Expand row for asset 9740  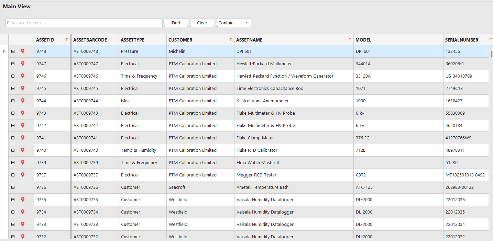(13, 150)
